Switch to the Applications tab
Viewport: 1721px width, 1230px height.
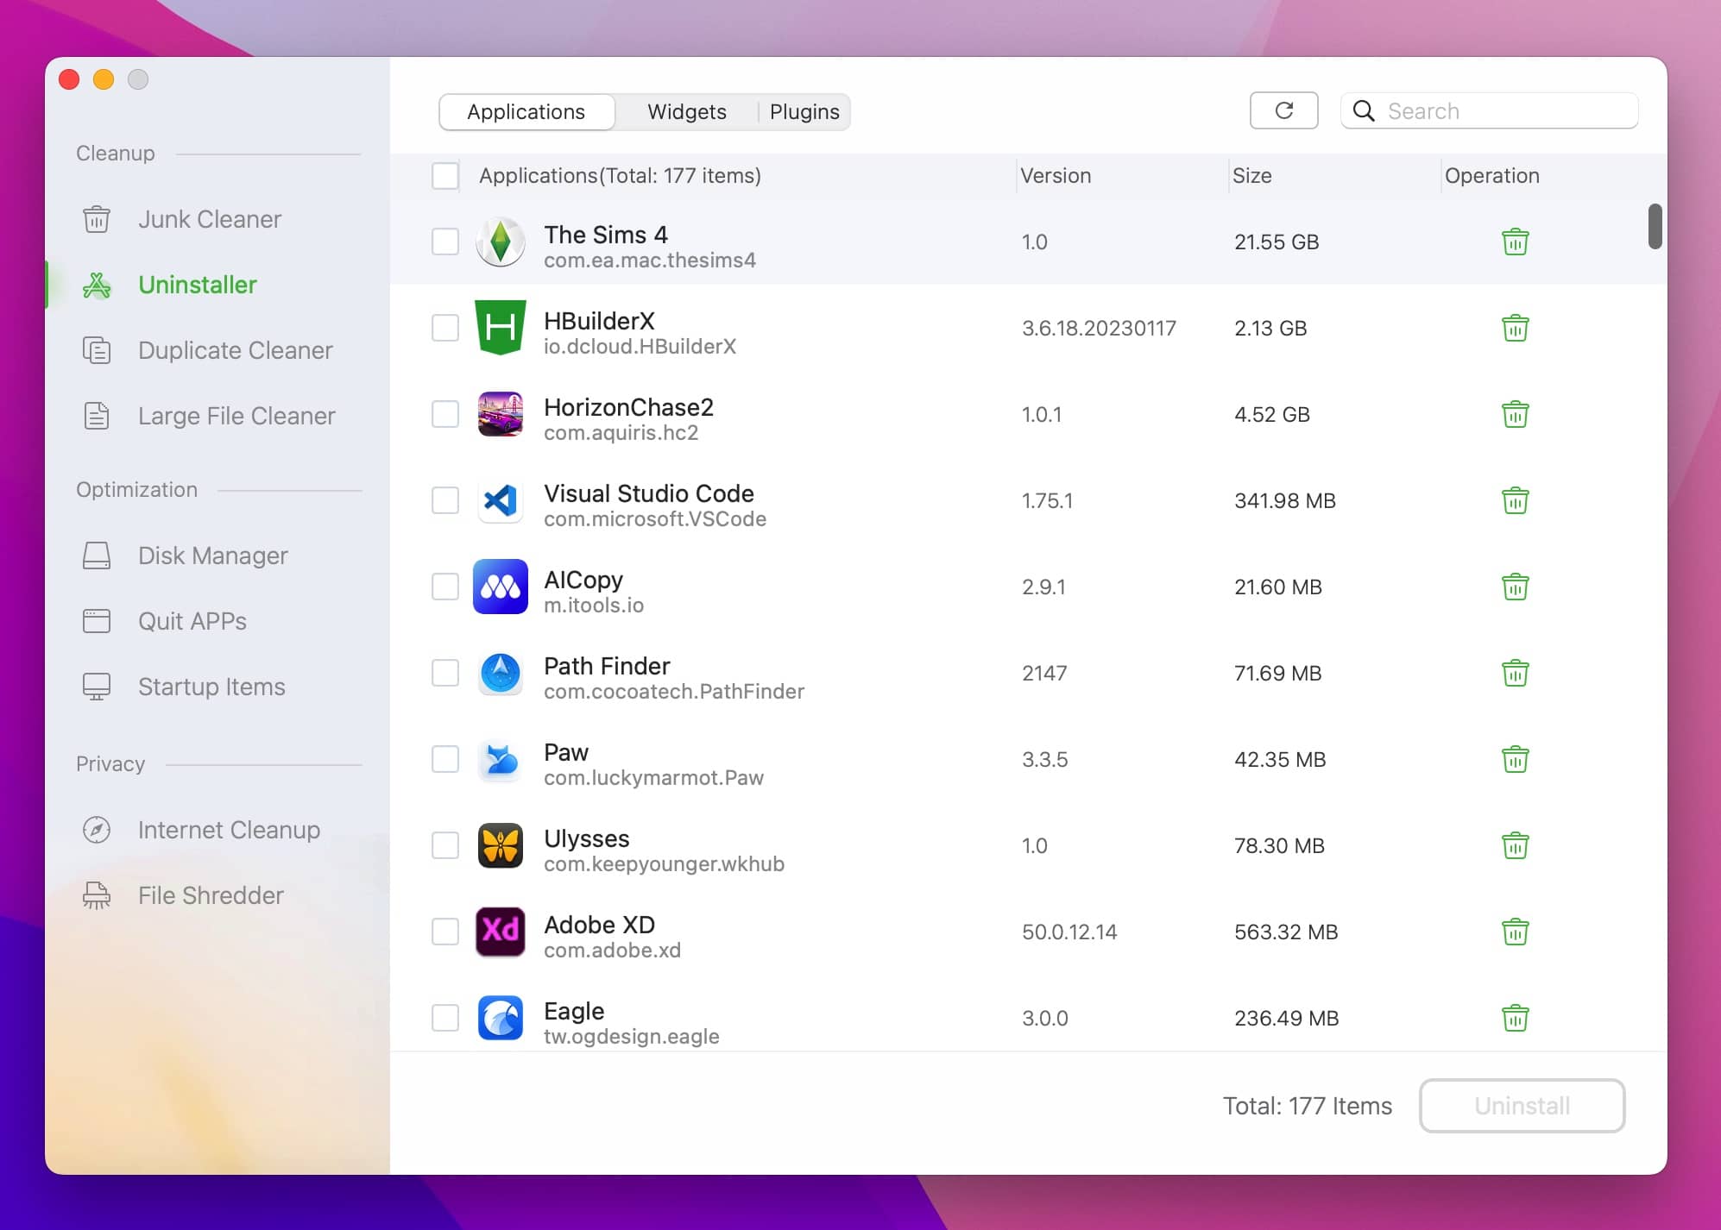[x=526, y=112]
